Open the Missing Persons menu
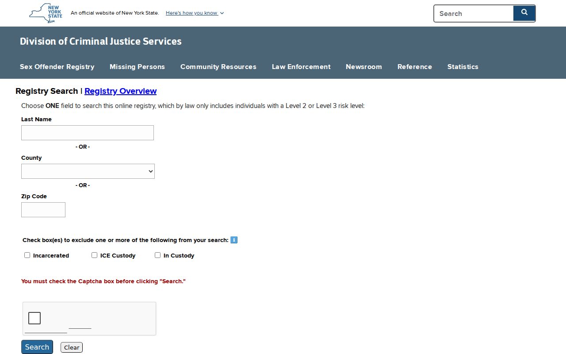This screenshot has height=354, width=566. tap(137, 67)
